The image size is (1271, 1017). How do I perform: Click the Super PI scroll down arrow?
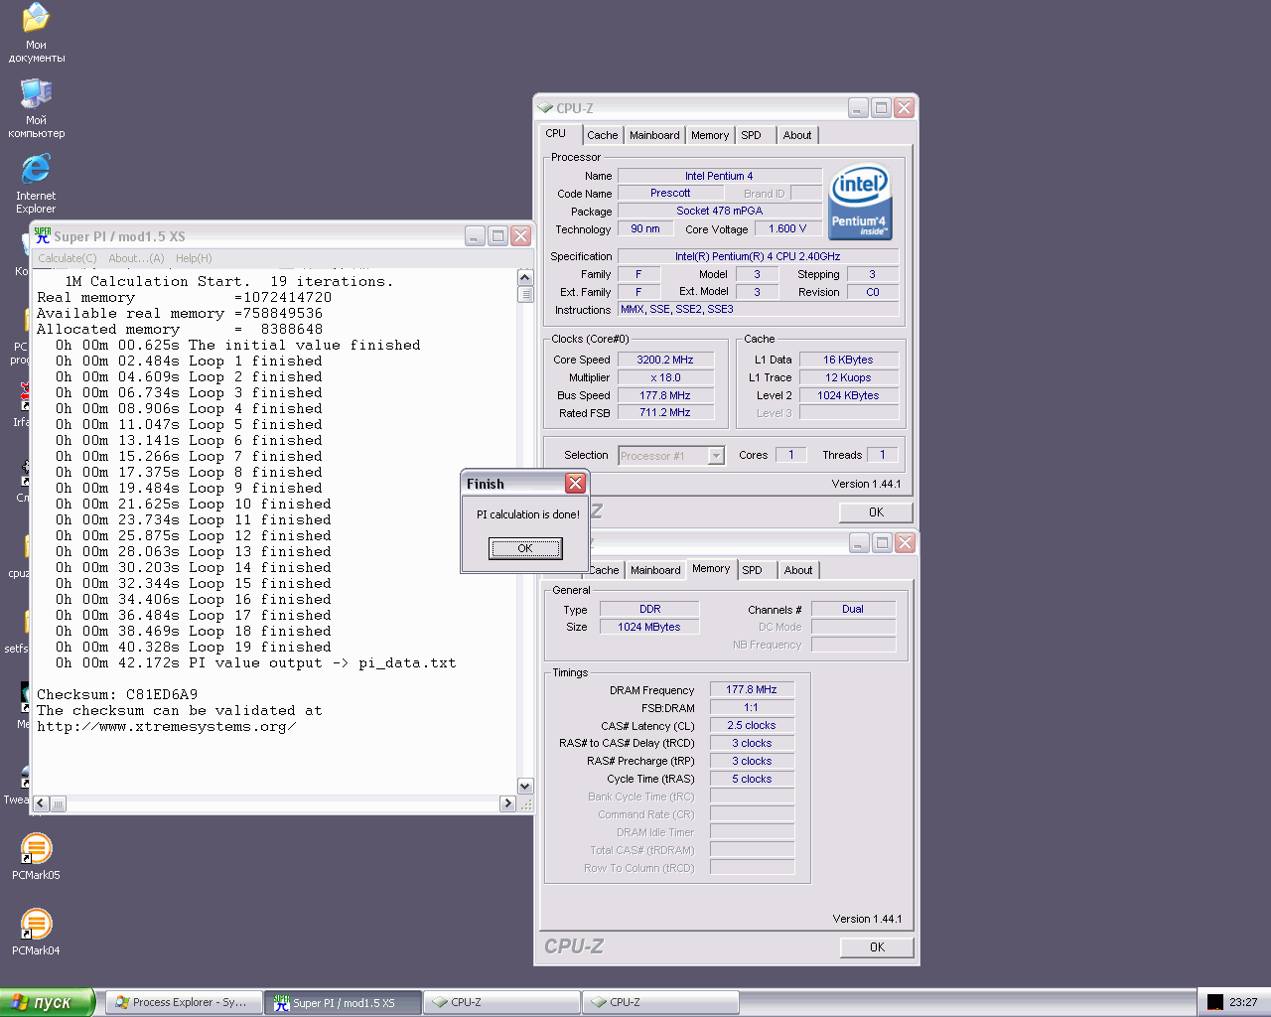point(525,787)
